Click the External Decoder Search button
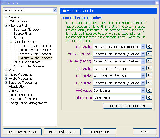 point(128,106)
